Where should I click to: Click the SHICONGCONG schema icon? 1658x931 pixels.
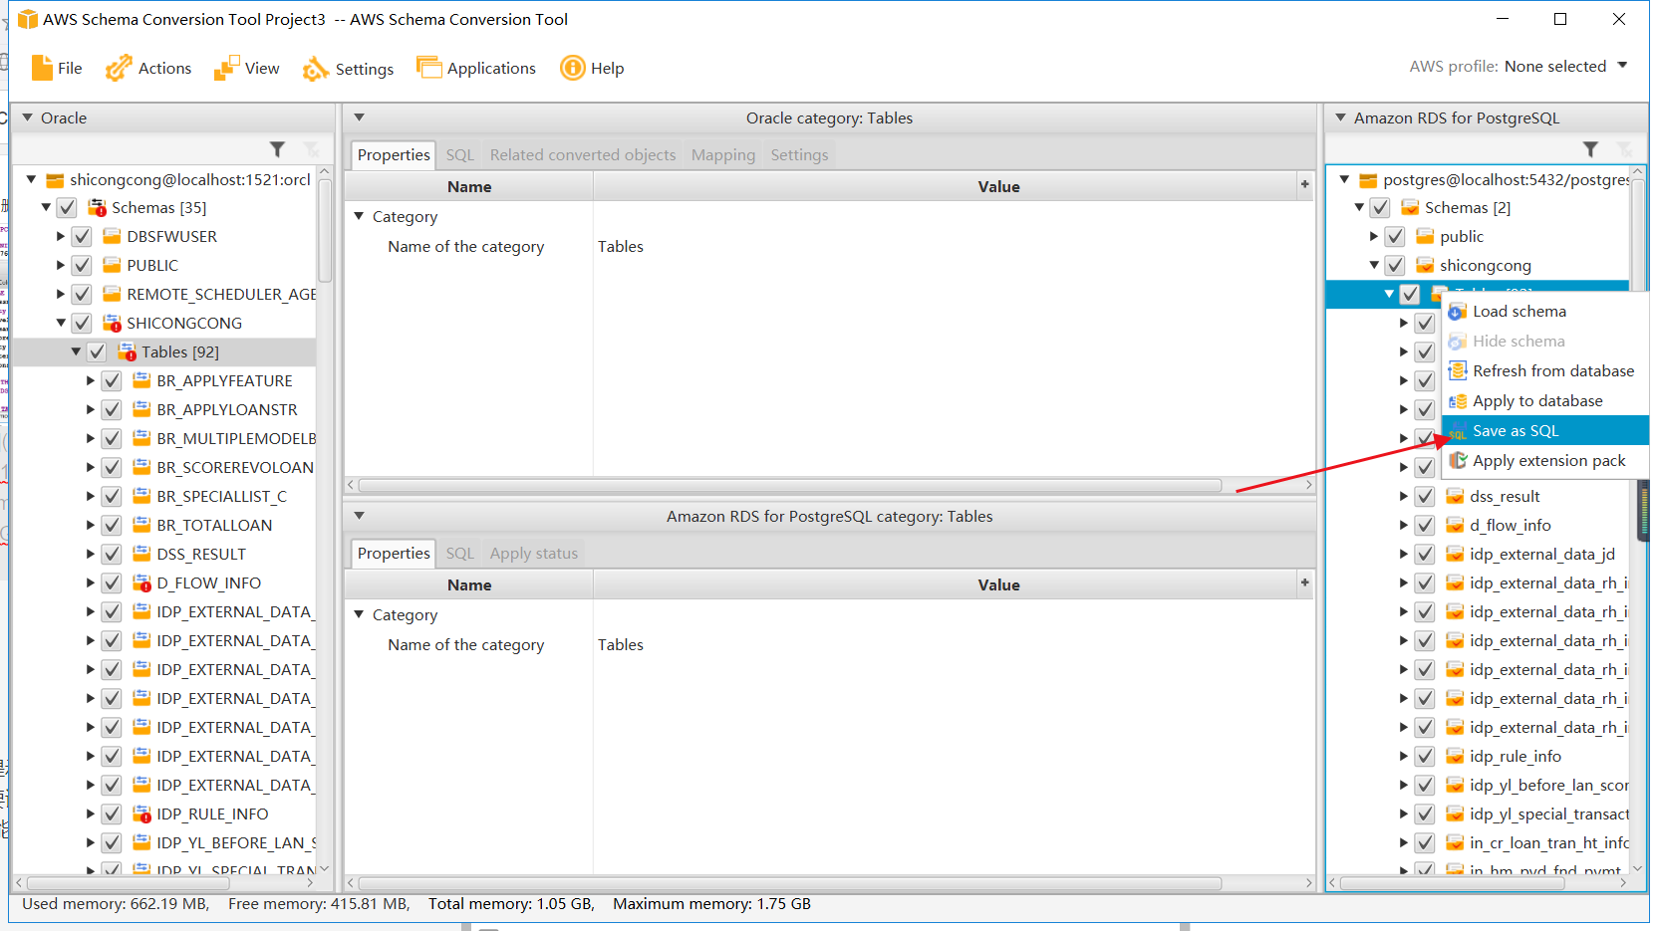click(x=113, y=324)
